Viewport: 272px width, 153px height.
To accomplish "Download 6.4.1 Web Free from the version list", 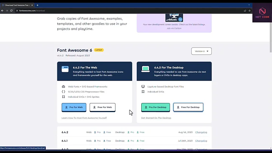I will click(107, 141).
